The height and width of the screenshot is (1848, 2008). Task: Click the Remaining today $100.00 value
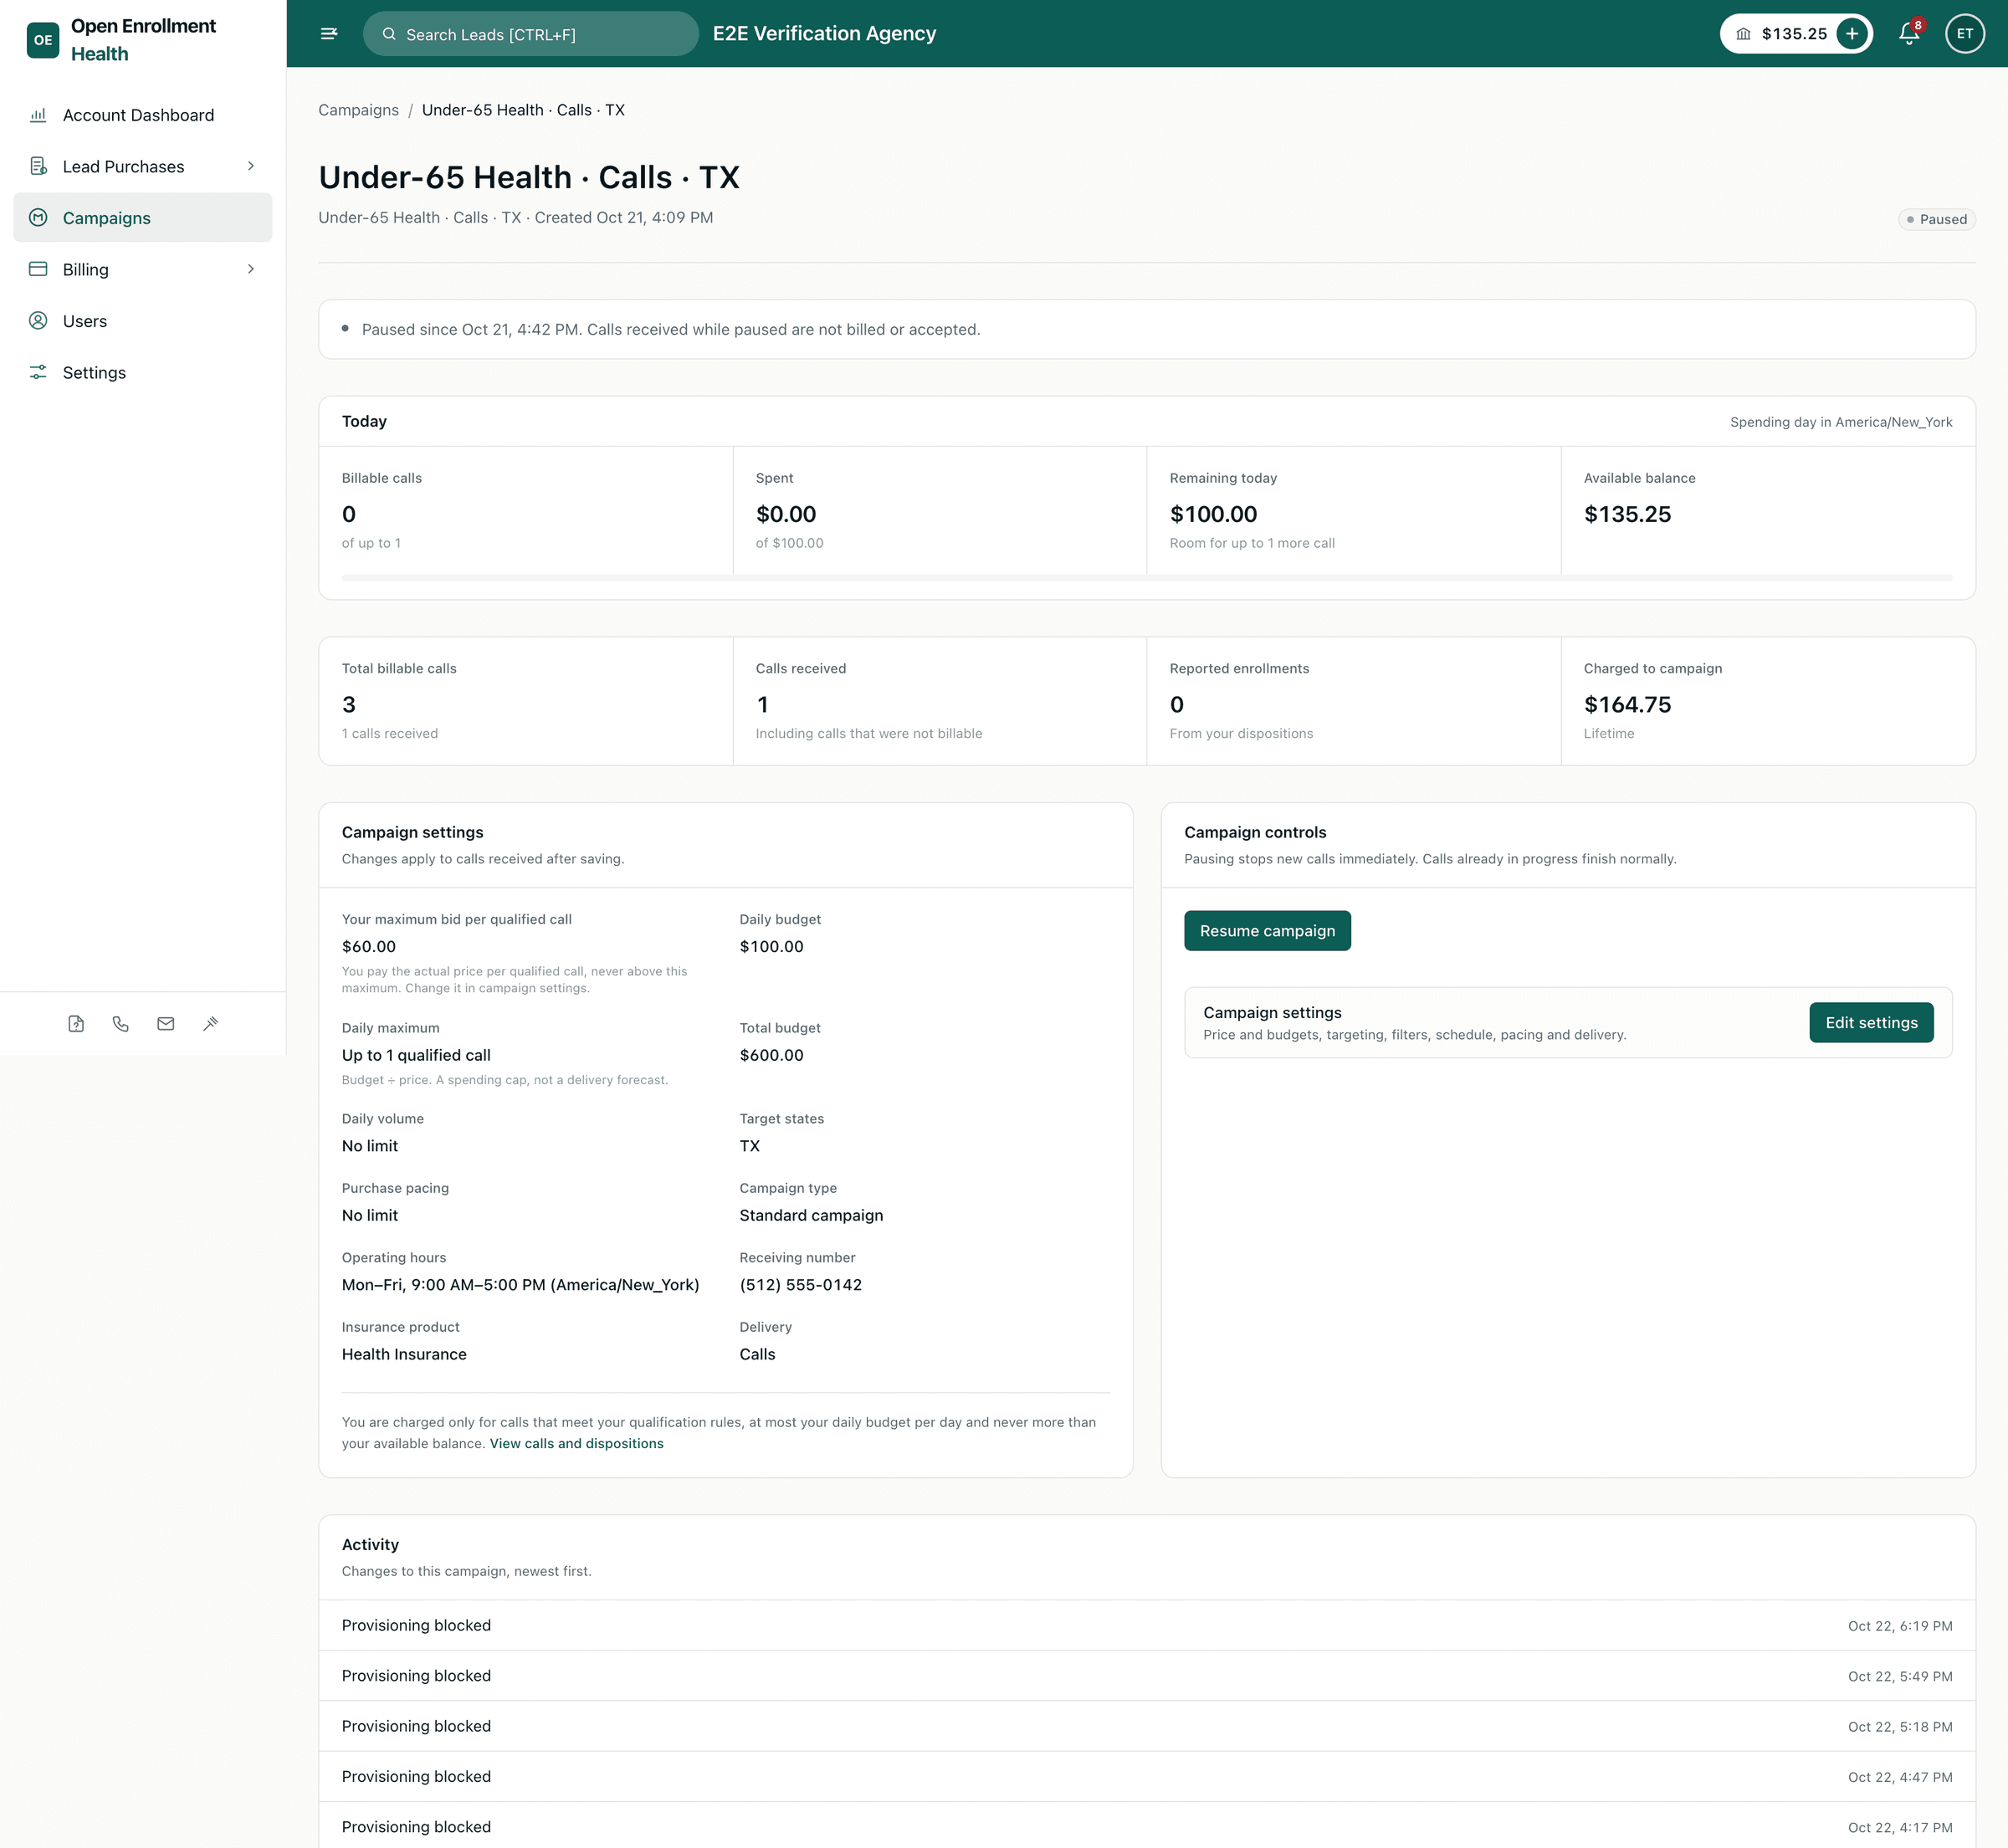pos(1213,515)
